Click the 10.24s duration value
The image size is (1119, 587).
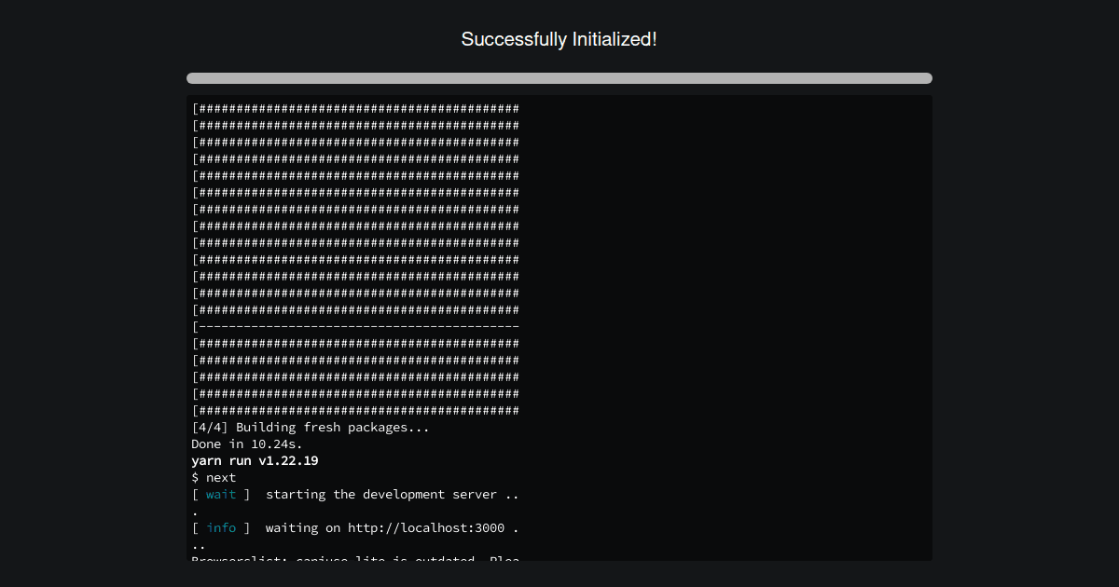pyautogui.click(x=277, y=444)
